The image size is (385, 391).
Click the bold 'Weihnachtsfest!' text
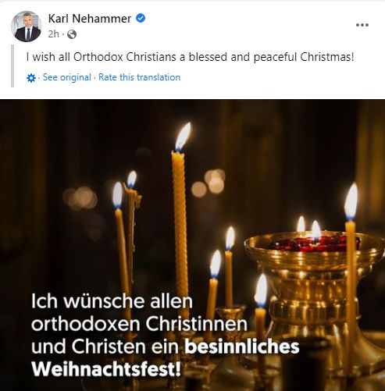106,369
